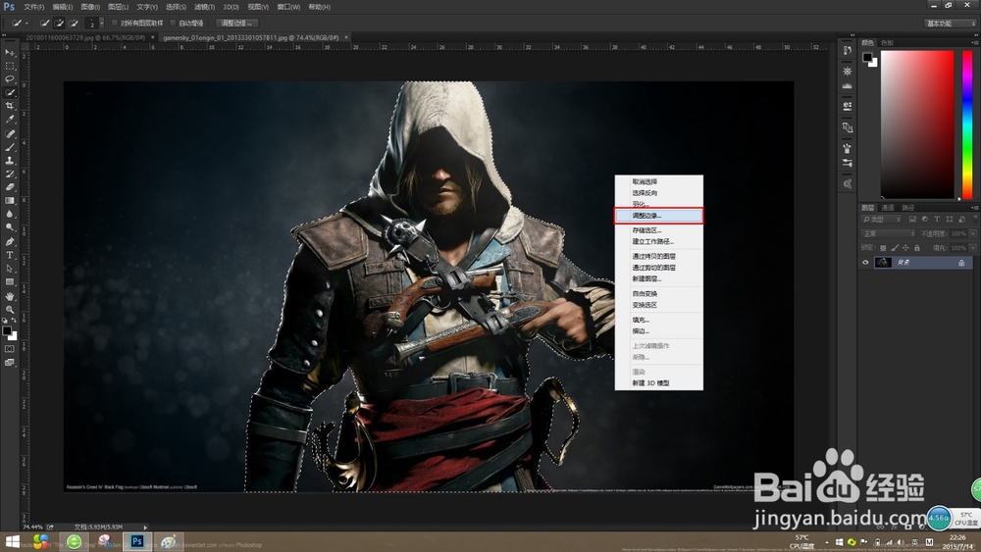Choose New Selection mode in options bar
Viewport: 981px width, 552px height.
point(44,24)
